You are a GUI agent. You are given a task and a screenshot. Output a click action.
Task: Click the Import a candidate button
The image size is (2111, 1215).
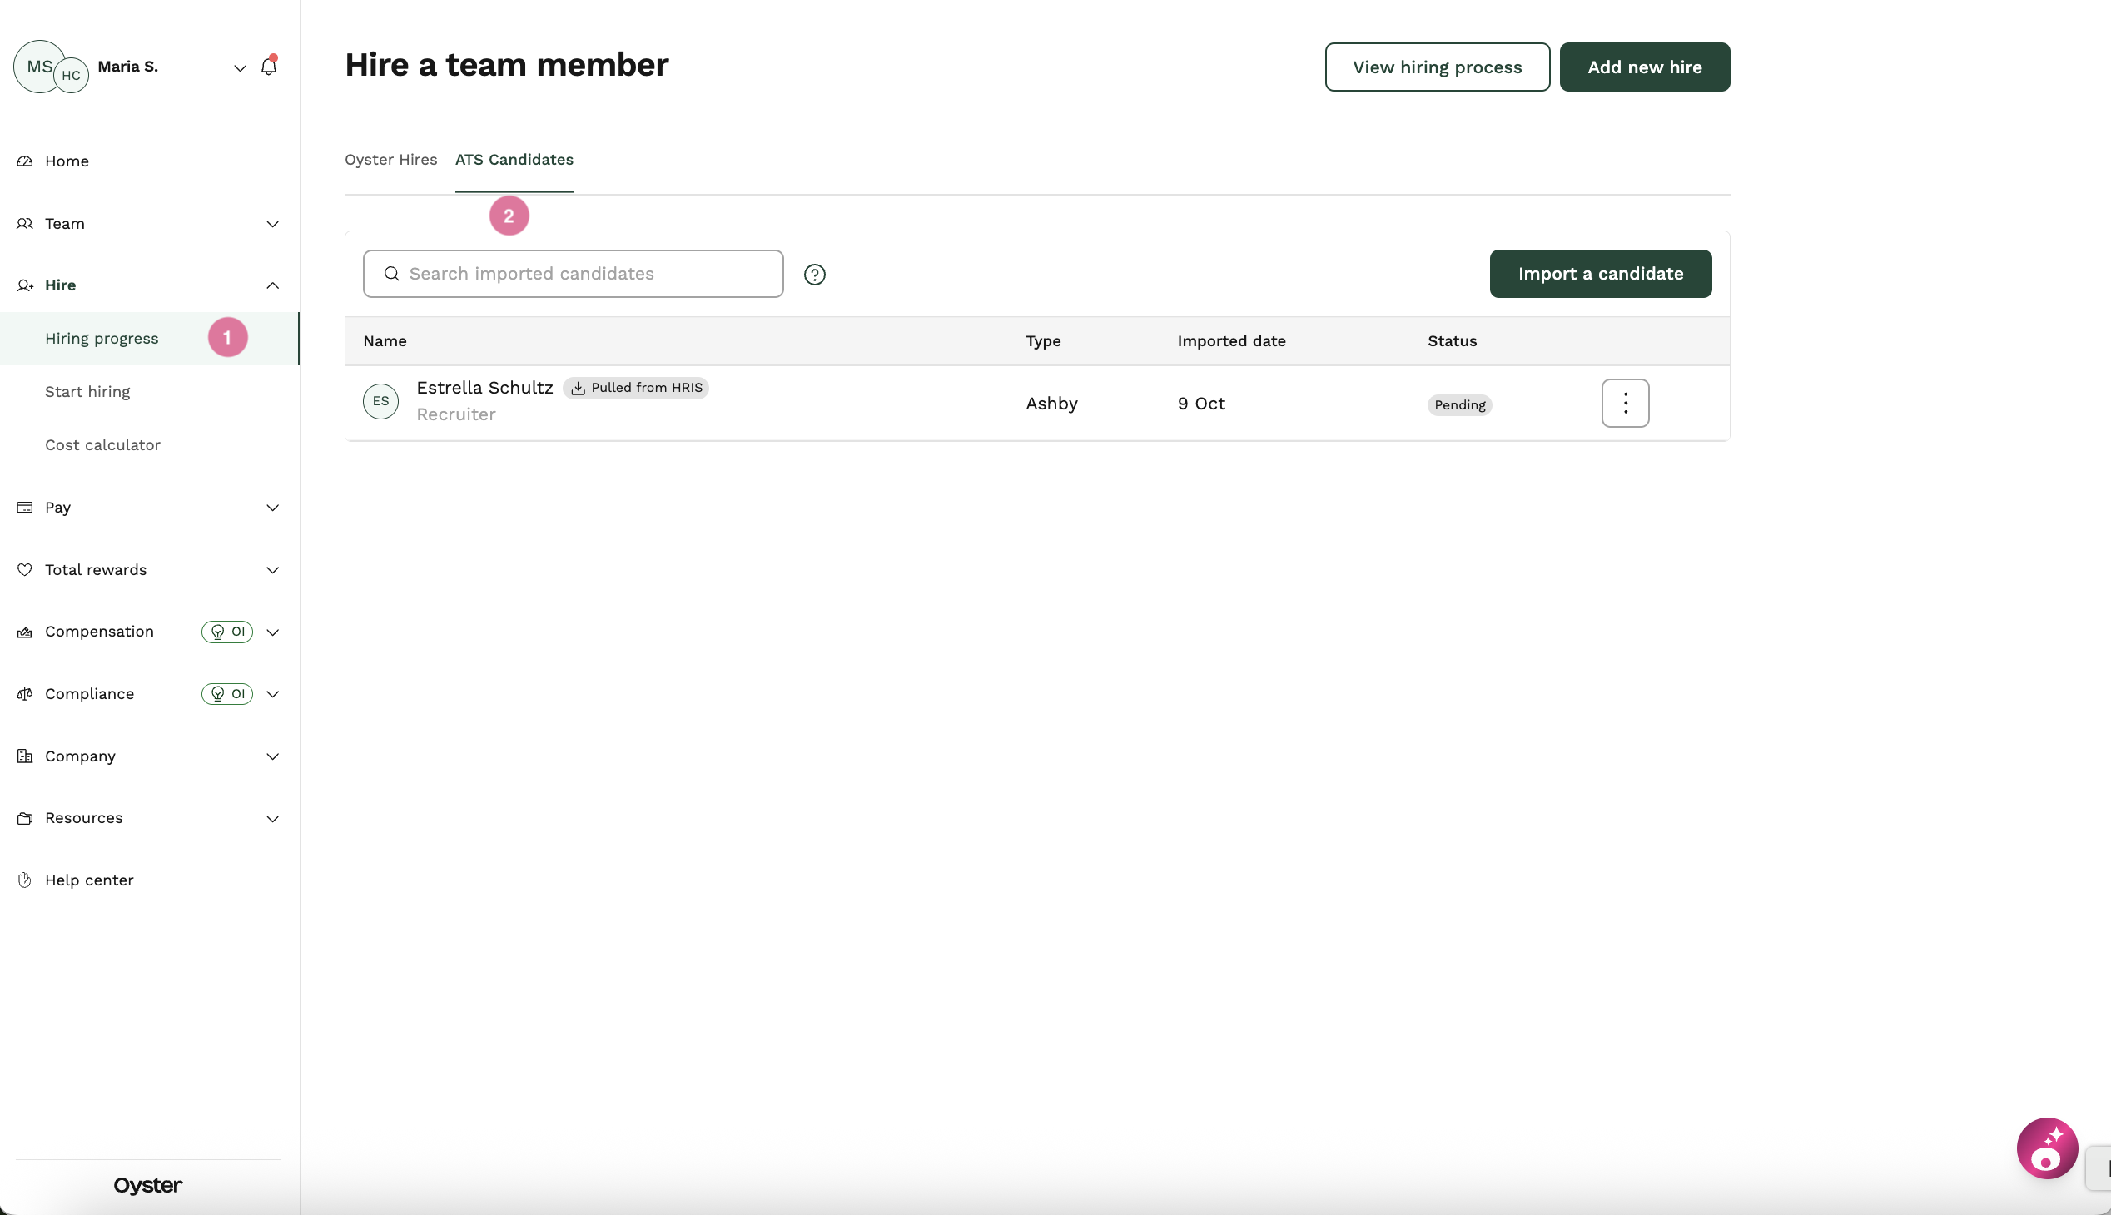point(1600,274)
